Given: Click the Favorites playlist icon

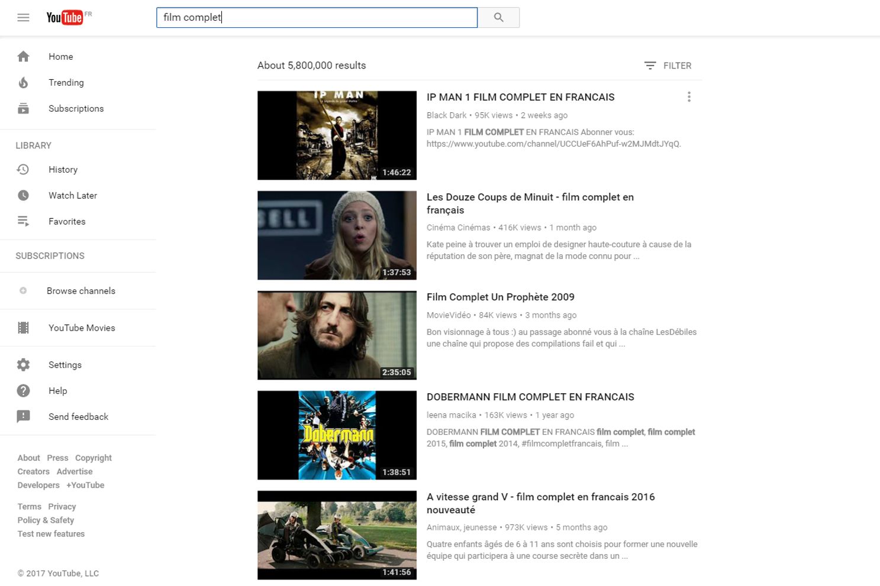Looking at the screenshot, I should click(x=23, y=221).
